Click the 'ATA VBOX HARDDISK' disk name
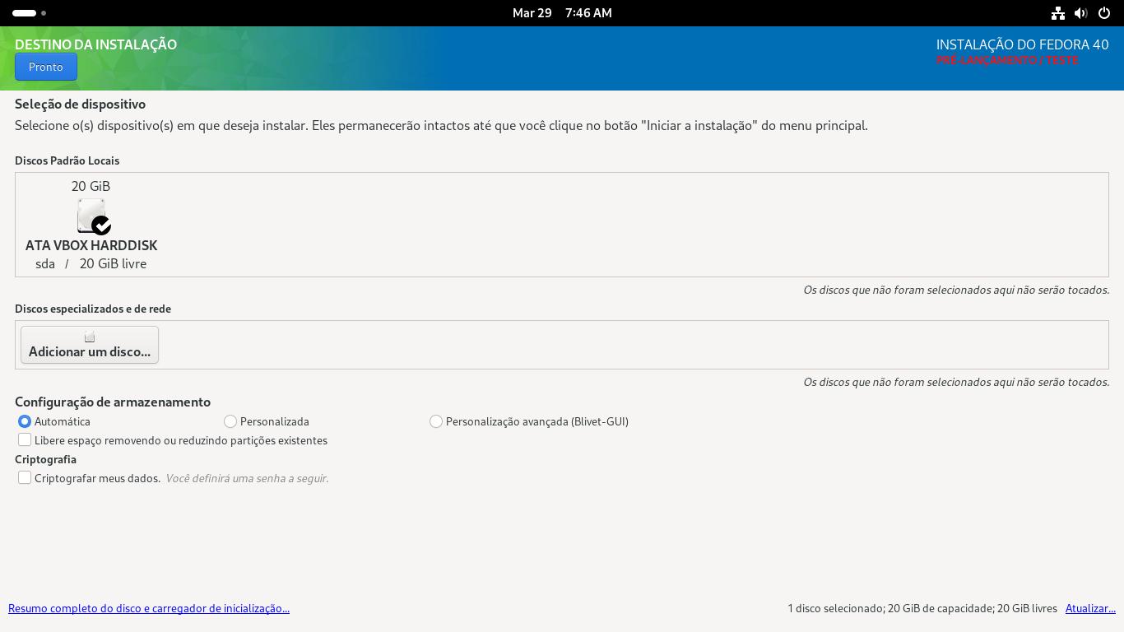Image resolution: width=1124 pixels, height=632 pixels. pyautogui.click(x=91, y=245)
